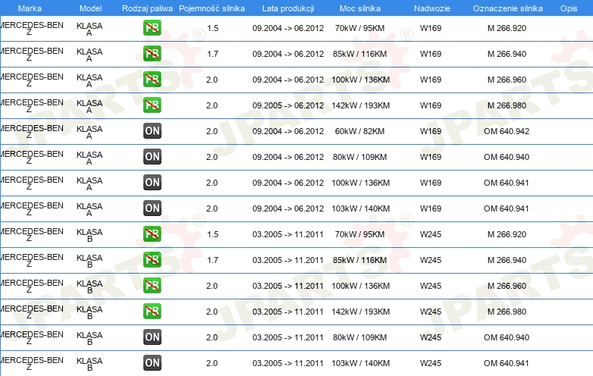Click the Moc silnika column header
The image size is (593, 376).
360,8
